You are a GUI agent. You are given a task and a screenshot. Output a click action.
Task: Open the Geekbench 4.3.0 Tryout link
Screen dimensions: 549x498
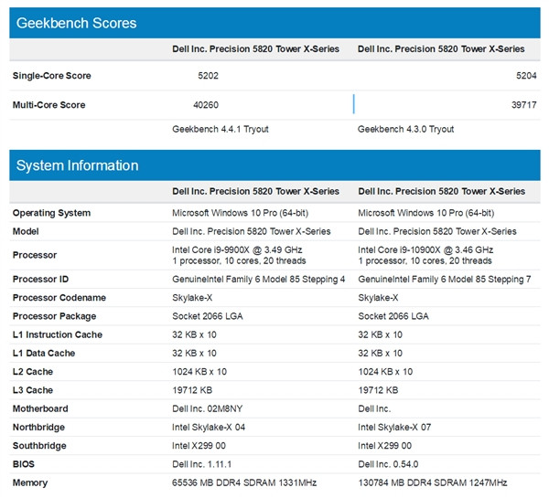[x=405, y=130]
